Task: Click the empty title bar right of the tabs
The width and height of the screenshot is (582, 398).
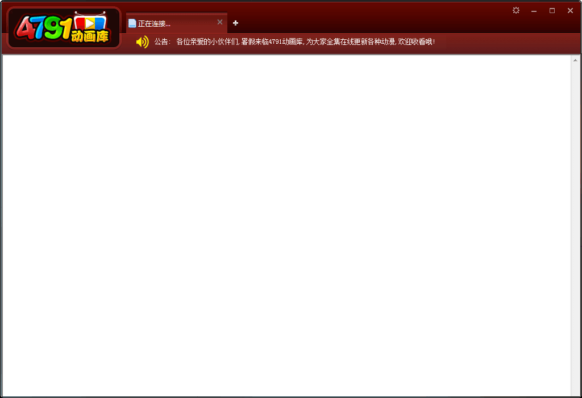Action: coord(369,17)
